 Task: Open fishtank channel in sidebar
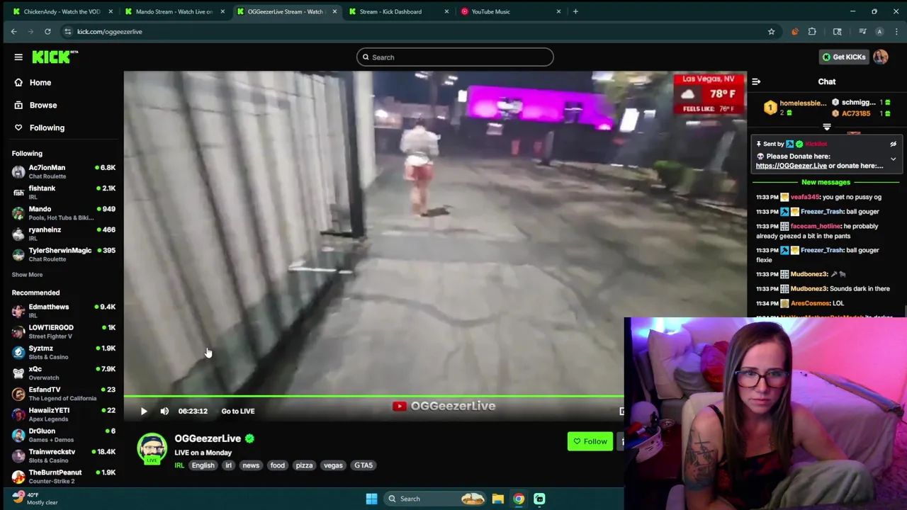click(x=64, y=192)
